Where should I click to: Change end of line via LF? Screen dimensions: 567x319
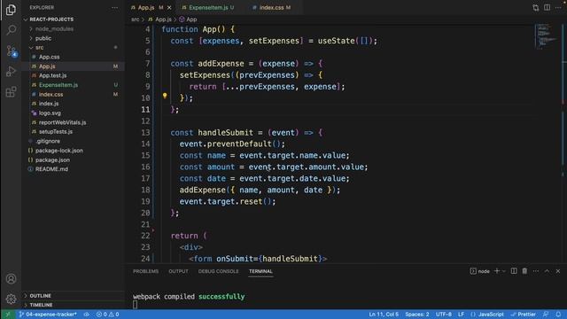point(461,315)
